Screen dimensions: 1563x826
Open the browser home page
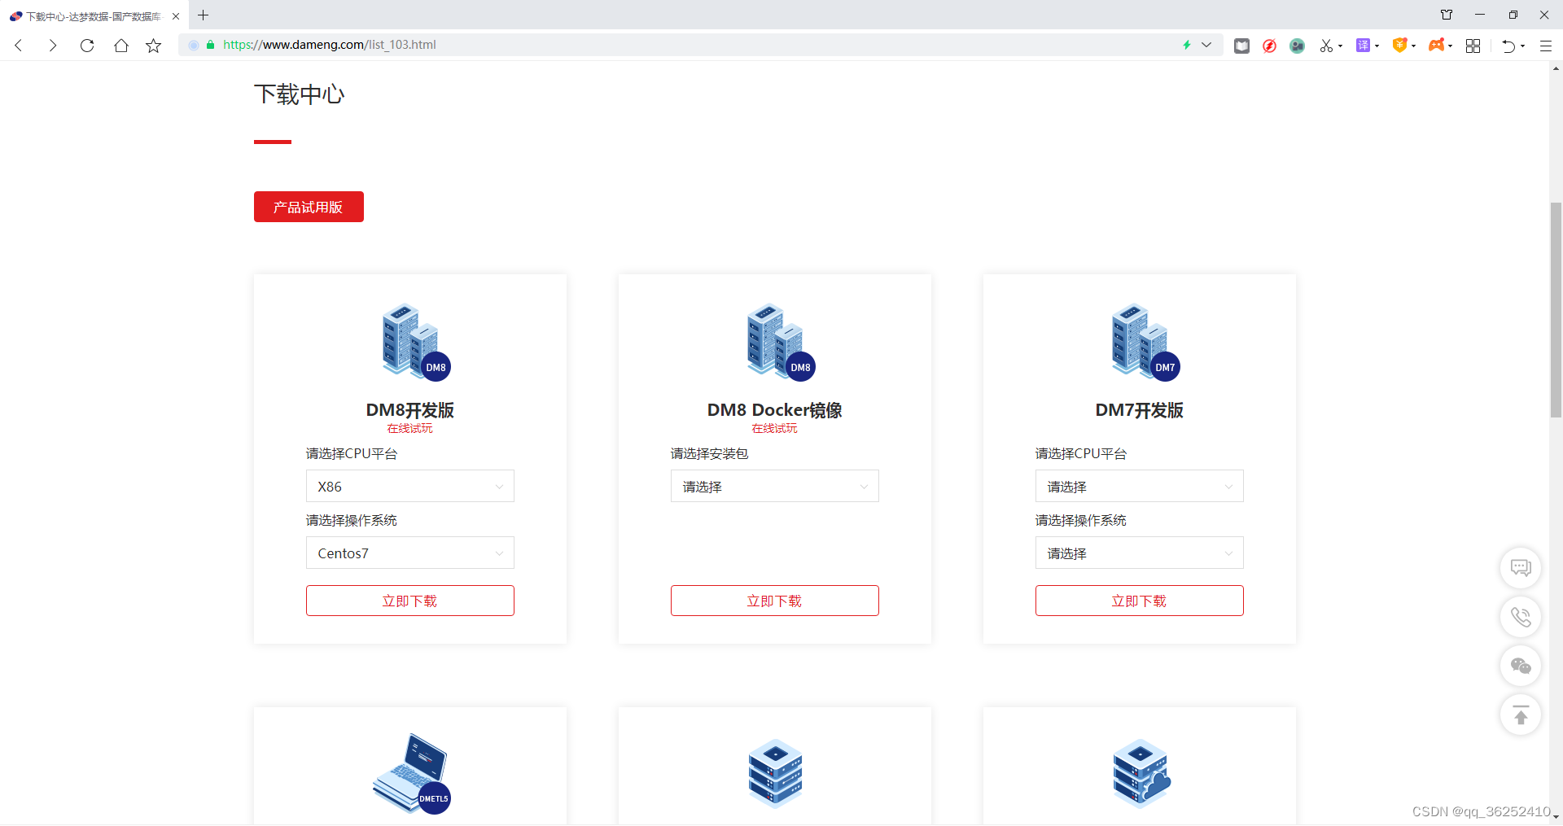pyautogui.click(x=121, y=46)
